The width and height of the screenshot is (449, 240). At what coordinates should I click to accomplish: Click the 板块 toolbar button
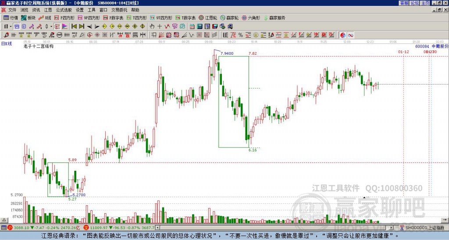29,18
